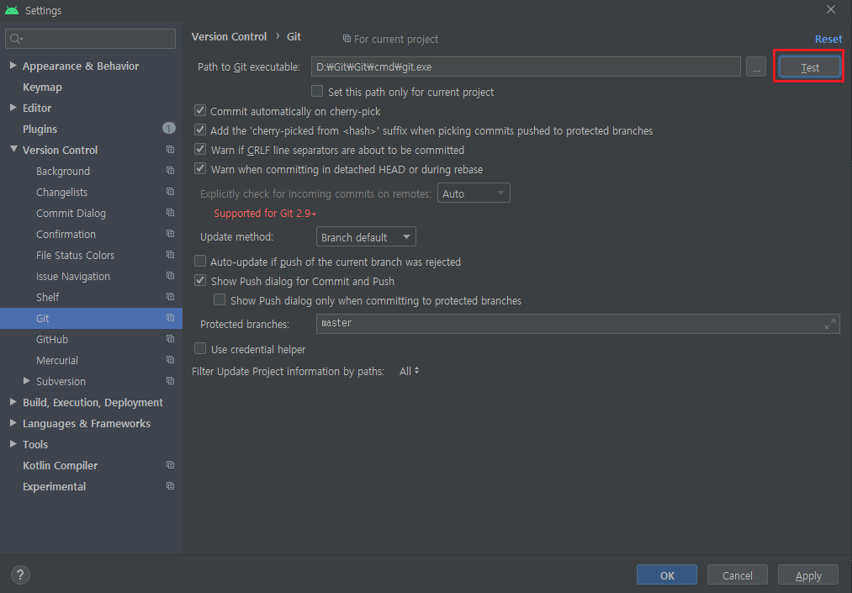Uncheck 'Show Push dialog for Commit and Push'

click(200, 280)
